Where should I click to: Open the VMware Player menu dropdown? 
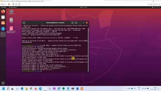click(3, 4)
